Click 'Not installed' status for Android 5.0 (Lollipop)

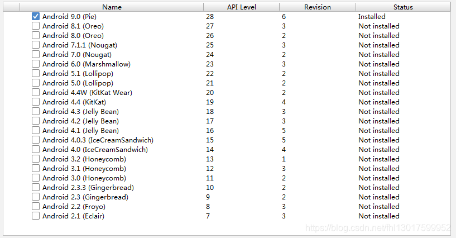point(378,83)
